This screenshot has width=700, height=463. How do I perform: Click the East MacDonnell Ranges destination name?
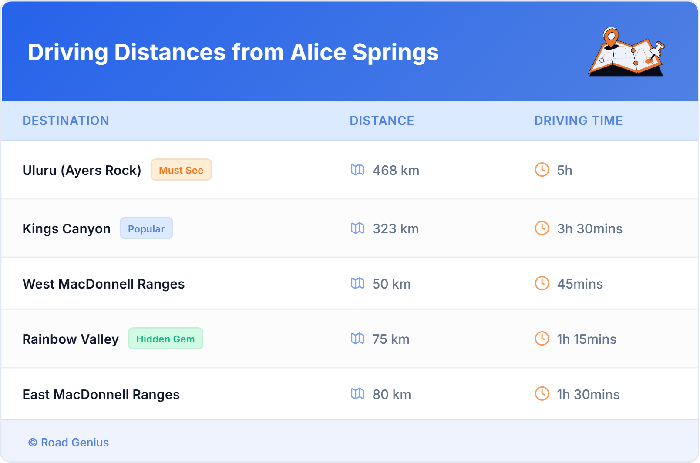click(x=101, y=394)
